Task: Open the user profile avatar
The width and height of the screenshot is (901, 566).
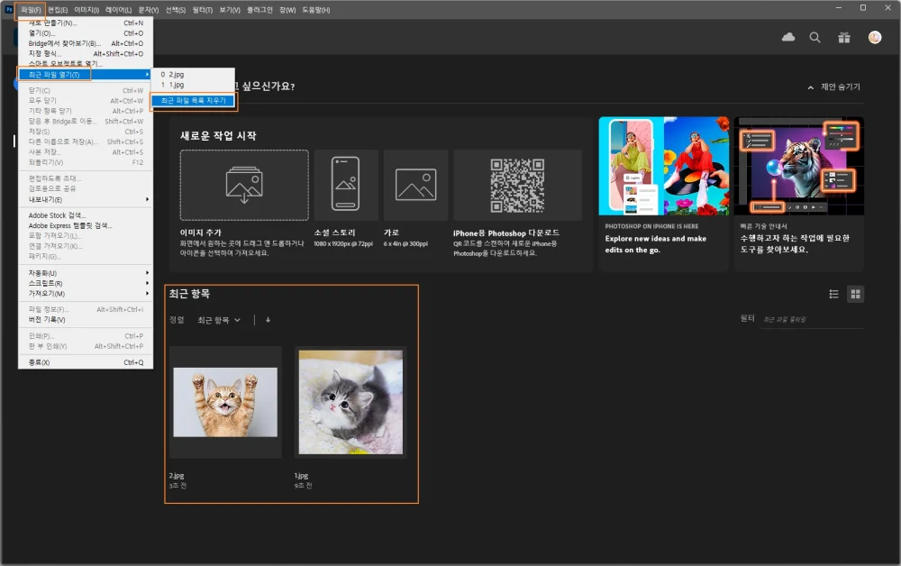Action: (874, 37)
